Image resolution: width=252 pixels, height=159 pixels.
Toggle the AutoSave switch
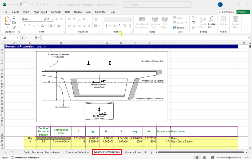click(23, 5)
